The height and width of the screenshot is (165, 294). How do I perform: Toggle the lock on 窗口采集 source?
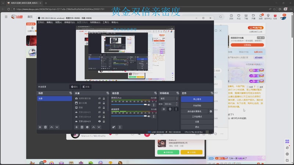tap(104, 103)
